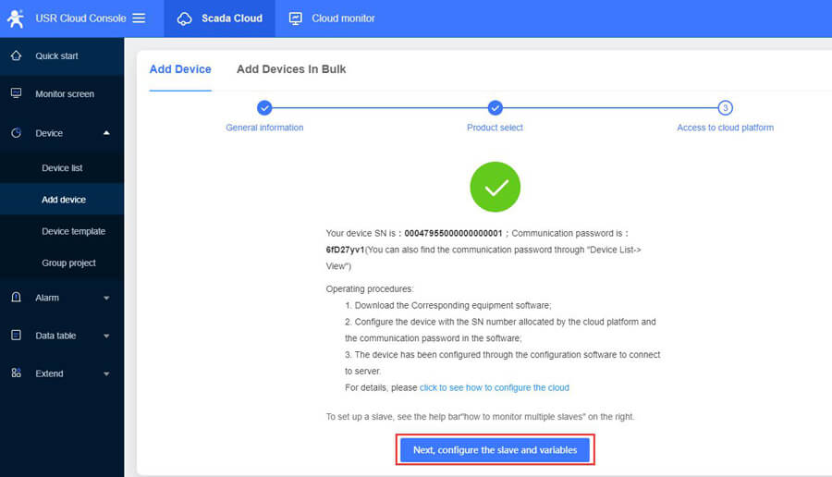Collapse the Device menu arrow
Viewport: 832px width, 477px height.
[106, 132]
